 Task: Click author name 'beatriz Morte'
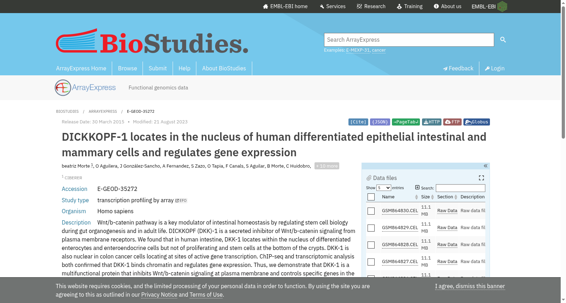click(76, 166)
